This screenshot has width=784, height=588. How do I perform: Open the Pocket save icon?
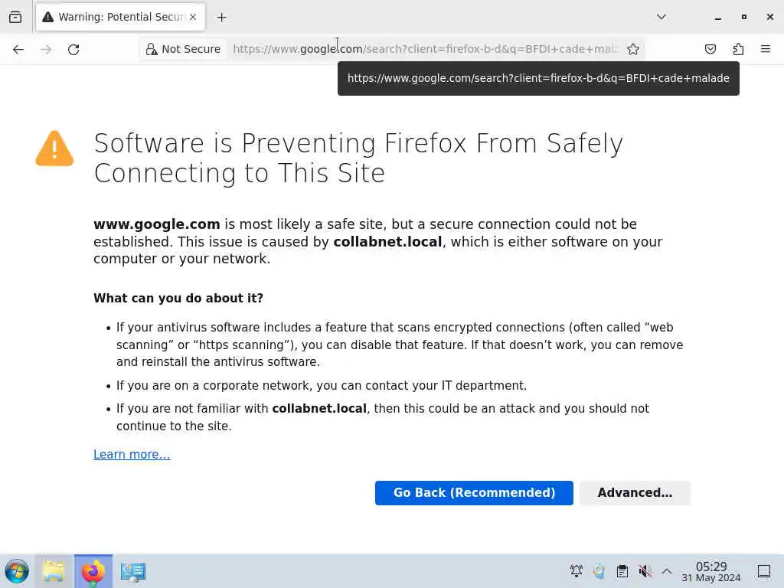pyautogui.click(x=710, y=49)
